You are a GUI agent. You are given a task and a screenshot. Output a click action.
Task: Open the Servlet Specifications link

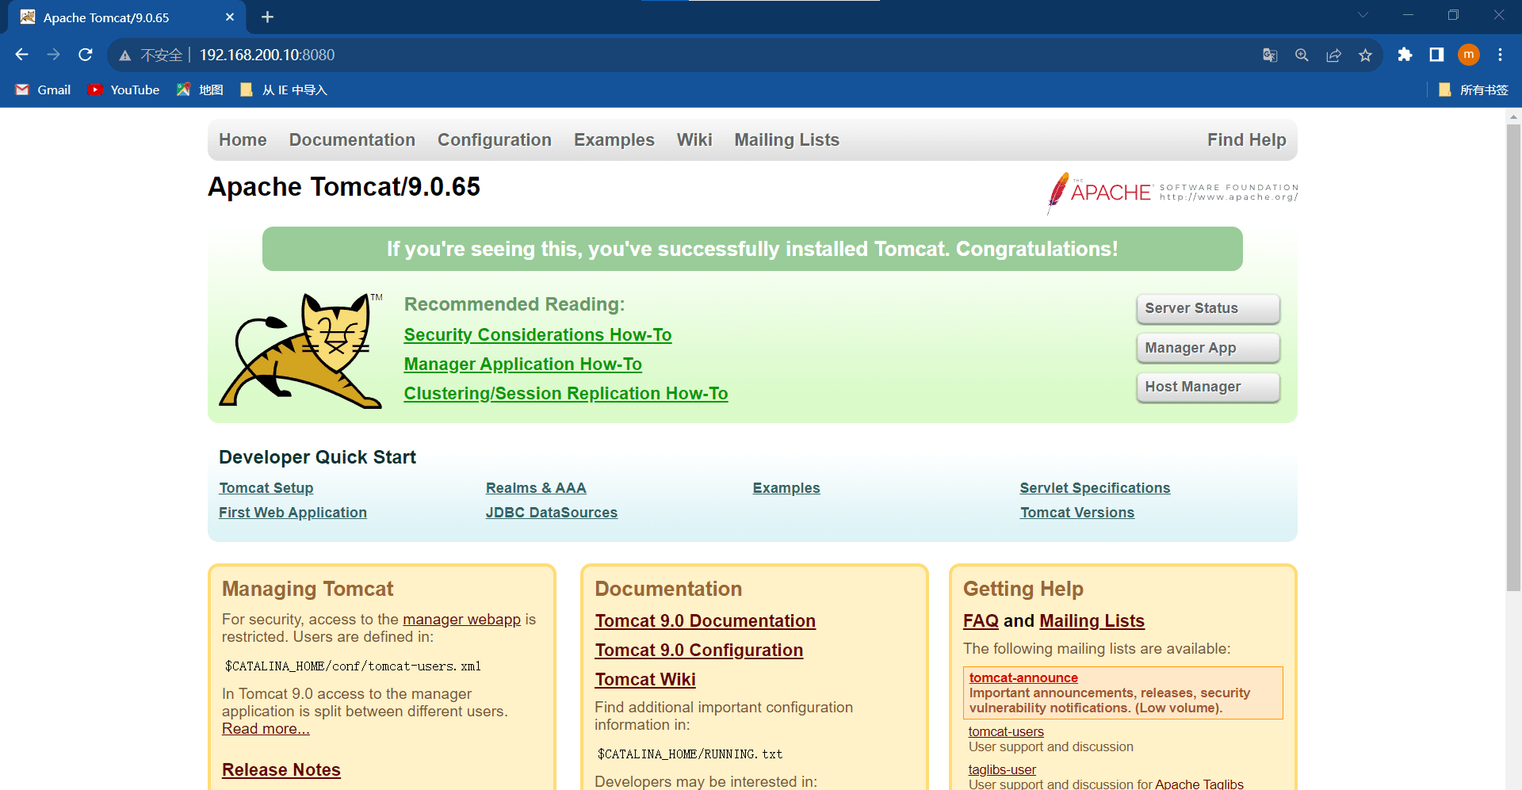click(x=1095, y=488)
